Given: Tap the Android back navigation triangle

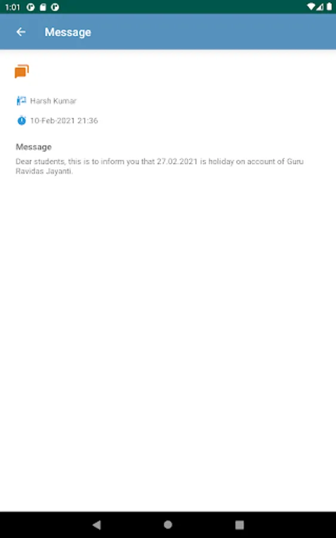Looking at the screenshot, I should pos(97,524).
